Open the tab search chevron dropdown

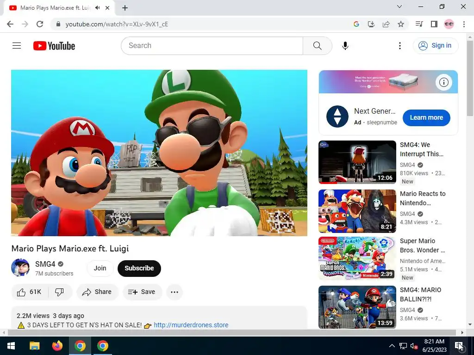(x=399, y=6)
